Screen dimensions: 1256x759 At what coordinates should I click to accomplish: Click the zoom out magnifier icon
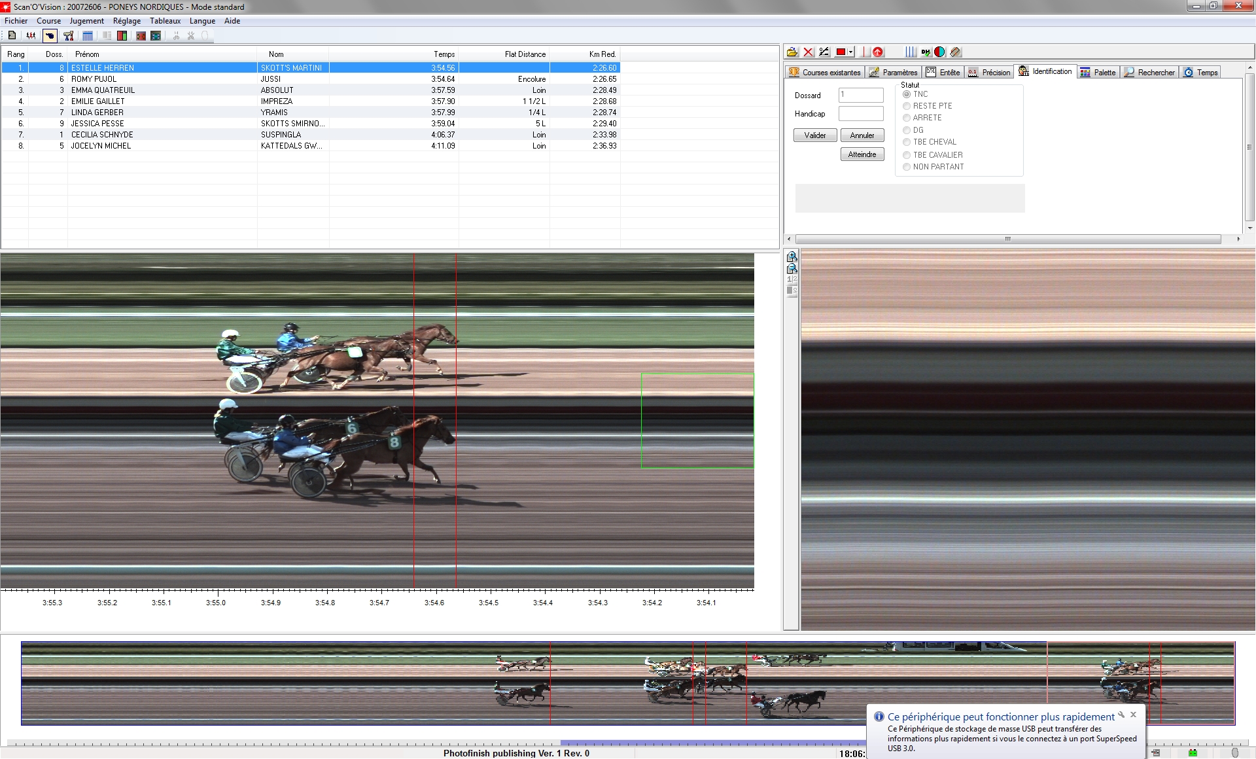pyautogui.click(x=792, y=268)
